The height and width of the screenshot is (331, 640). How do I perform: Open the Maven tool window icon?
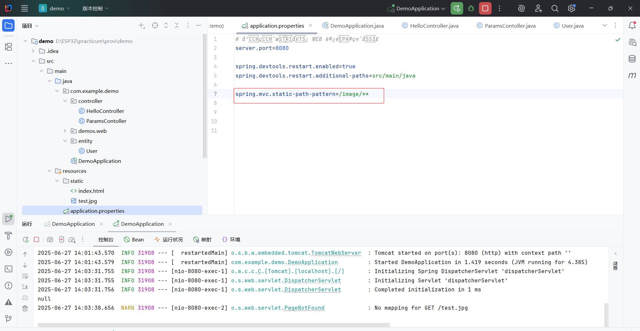(x=632, y=75)
